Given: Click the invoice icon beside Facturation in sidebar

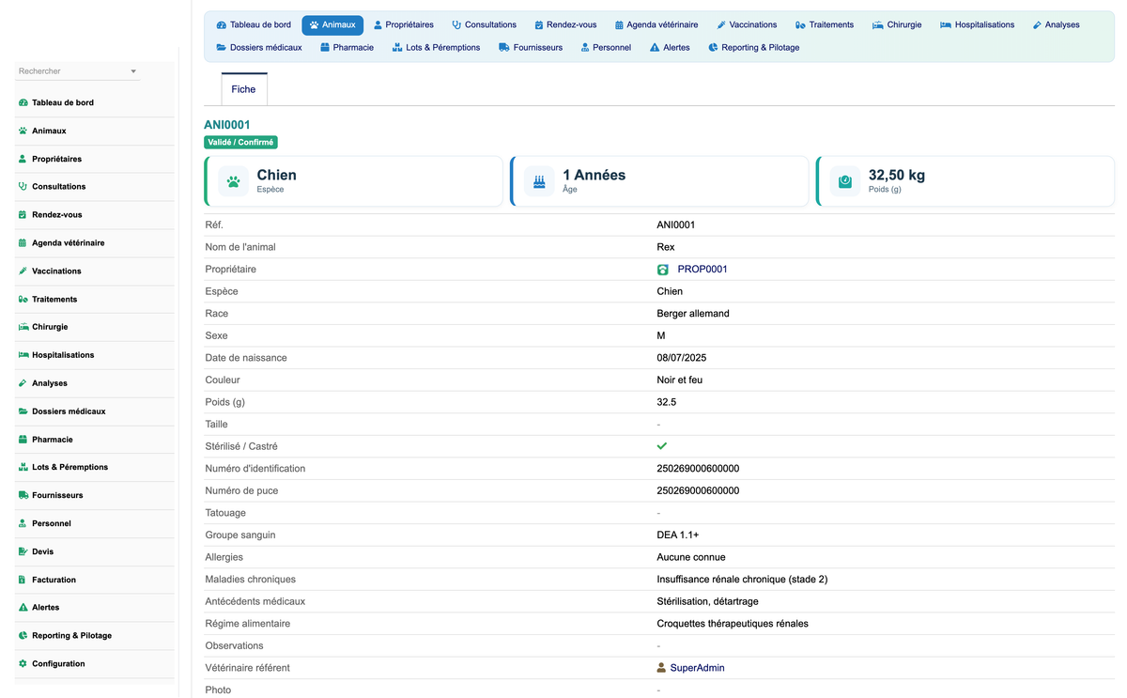Looking at the screenshot, I should pyautogui.click(x=23, y=580).
